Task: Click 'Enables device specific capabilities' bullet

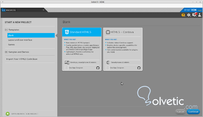Action: (x=122, y=46)
